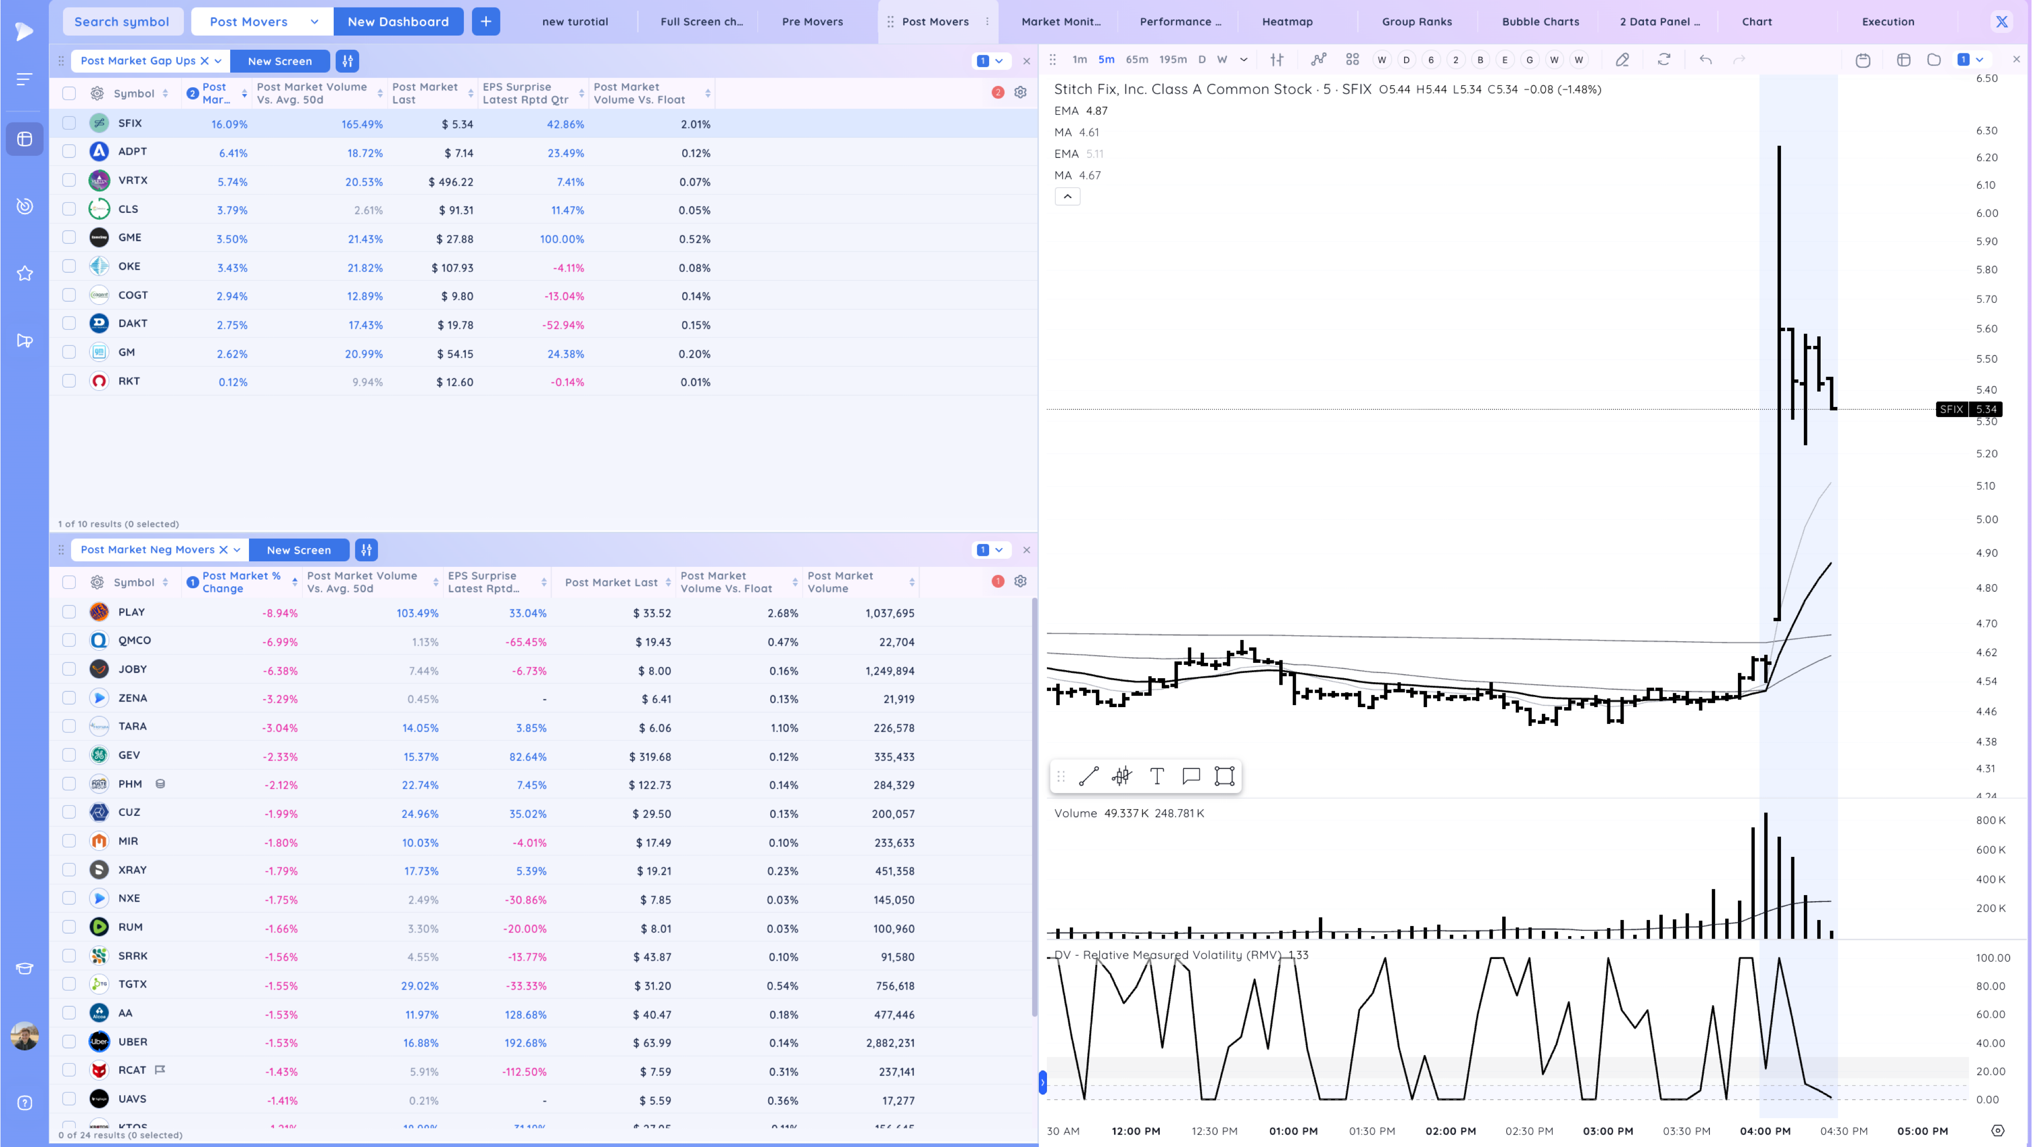Select the UBER row checkbox

coord(70,1042)
